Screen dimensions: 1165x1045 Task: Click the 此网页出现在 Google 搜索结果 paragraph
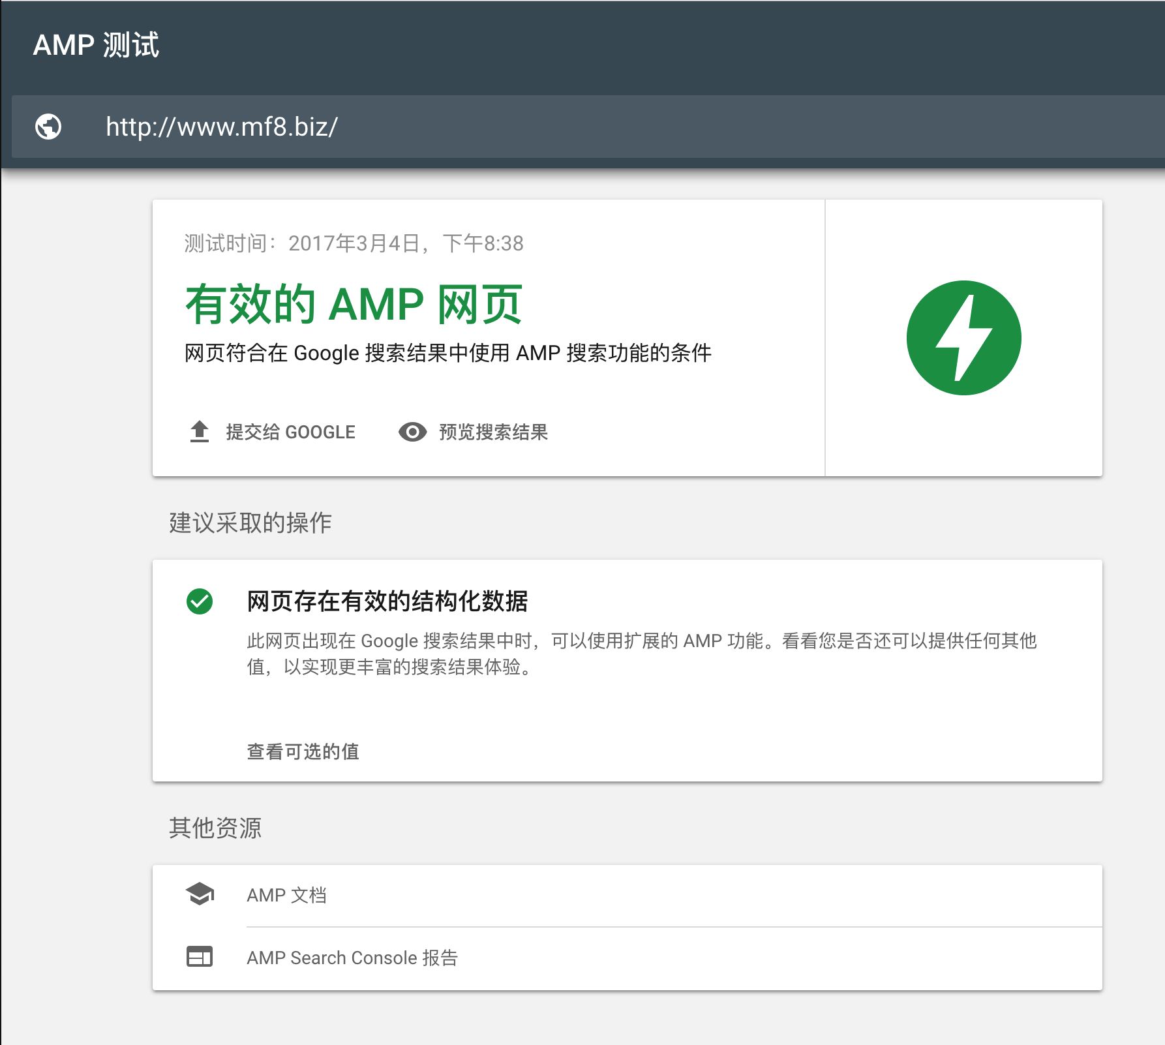642,654
